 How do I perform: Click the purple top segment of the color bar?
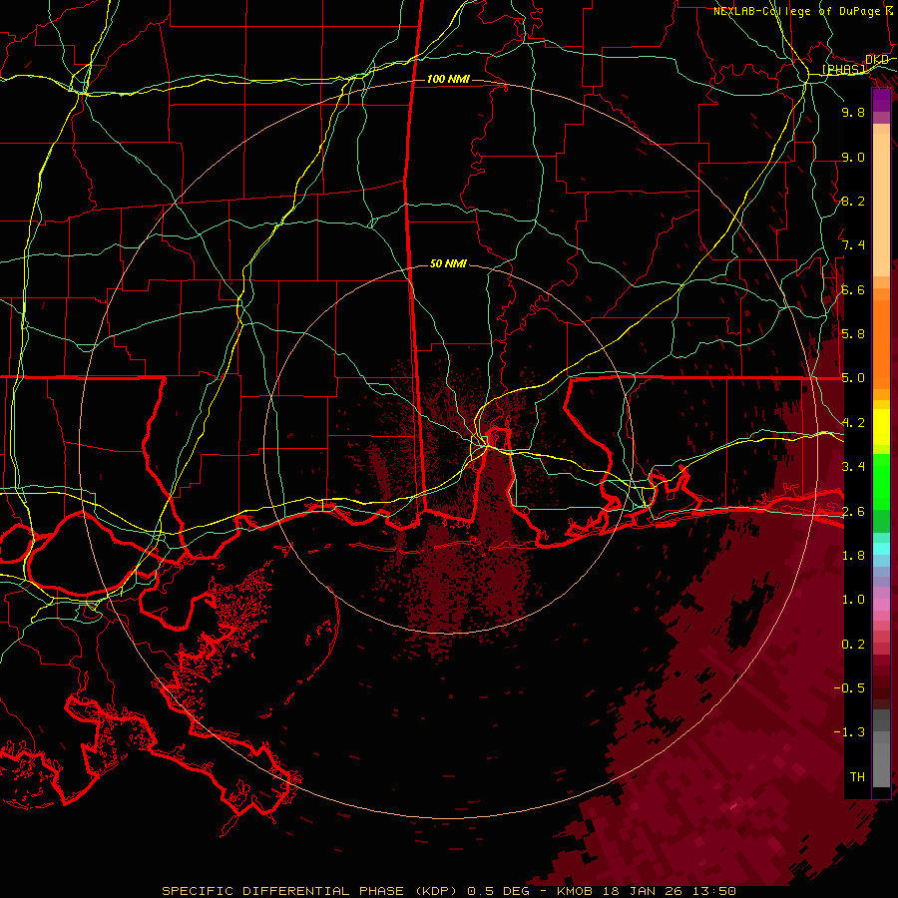pos(881,100)
